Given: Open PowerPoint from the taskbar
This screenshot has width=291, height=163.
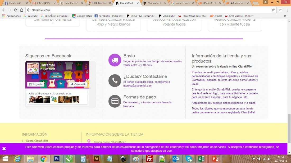Looking at the screenshot, I should (215, 159).
